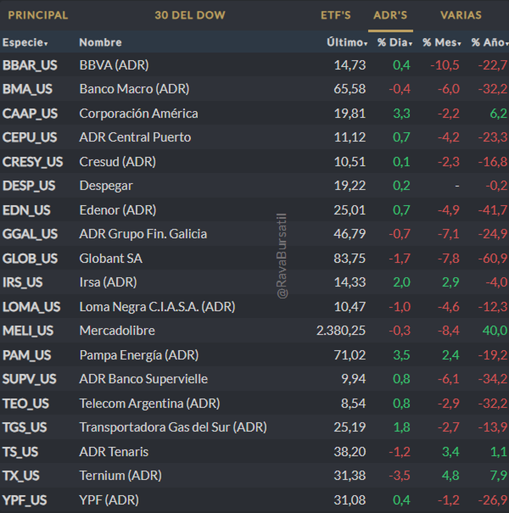This screenshot has width=509, height=513.
Task: Open the CEPU_US ticker
Action: [30, 137]
